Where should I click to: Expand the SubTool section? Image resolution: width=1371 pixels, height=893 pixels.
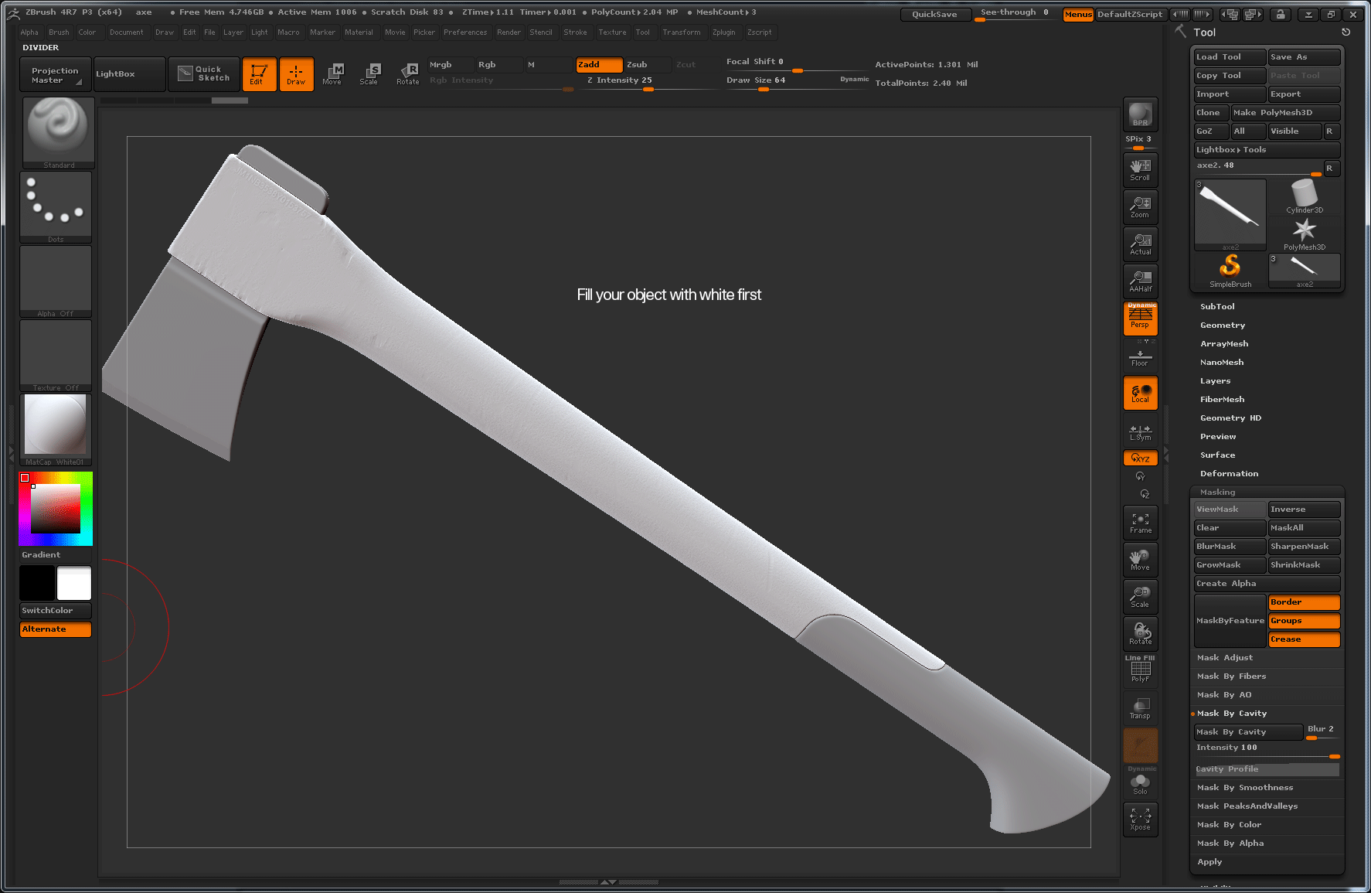click(1217, 307)
